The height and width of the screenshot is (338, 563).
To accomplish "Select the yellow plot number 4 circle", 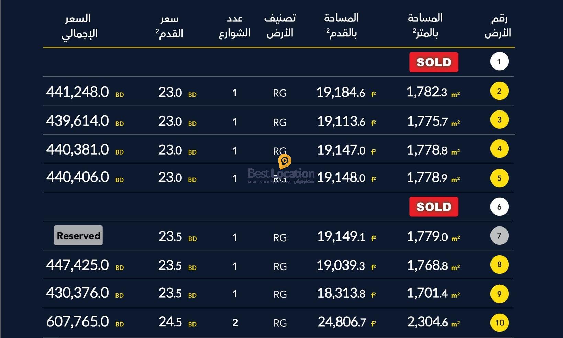I will 499,149.
